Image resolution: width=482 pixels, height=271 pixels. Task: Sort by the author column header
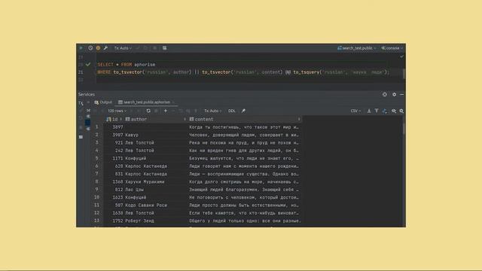coord(156,119)
